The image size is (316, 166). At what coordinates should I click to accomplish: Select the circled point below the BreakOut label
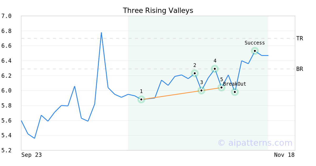235,92
